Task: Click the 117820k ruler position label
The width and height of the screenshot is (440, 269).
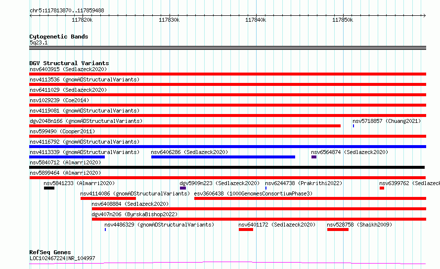Action: point(82,20)
